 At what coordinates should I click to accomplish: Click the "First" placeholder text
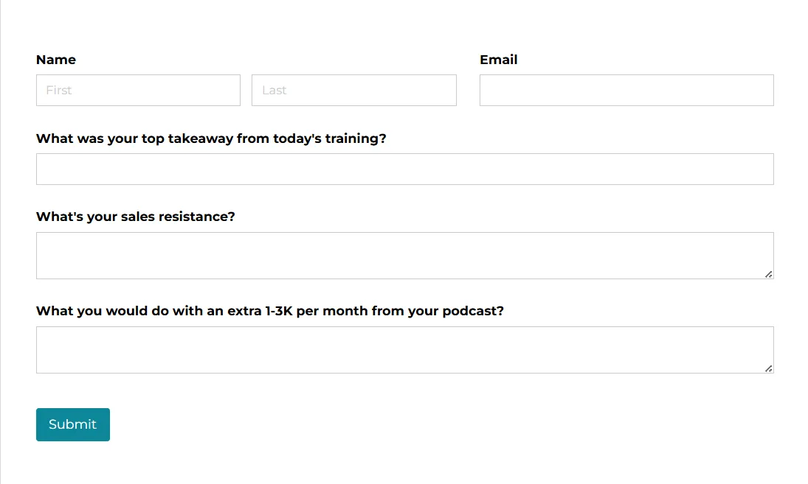point(59,90)
